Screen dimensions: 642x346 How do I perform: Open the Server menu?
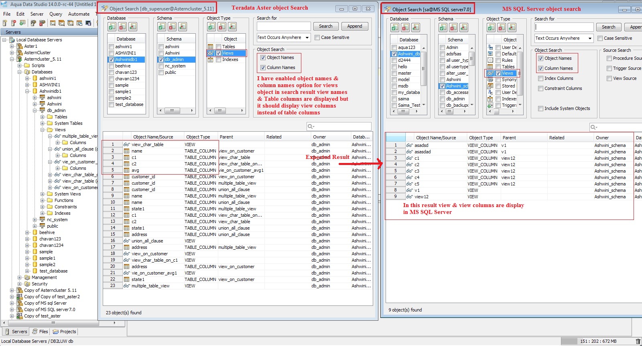37,14
